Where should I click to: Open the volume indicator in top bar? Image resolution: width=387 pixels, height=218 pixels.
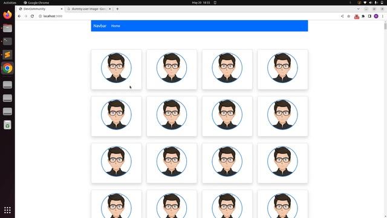click(x=371, y=2)
